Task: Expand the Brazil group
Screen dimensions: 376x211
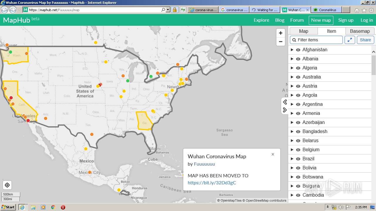Action: pos(292,159)
